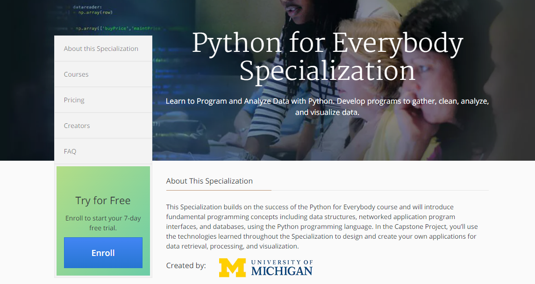Click the blue Enroll button
Screen dimensions: 535x284
click(103, 253)
